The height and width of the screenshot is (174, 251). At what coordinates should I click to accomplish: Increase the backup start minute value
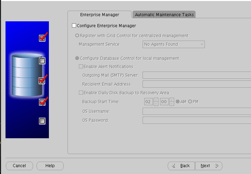tap(171, 100)
